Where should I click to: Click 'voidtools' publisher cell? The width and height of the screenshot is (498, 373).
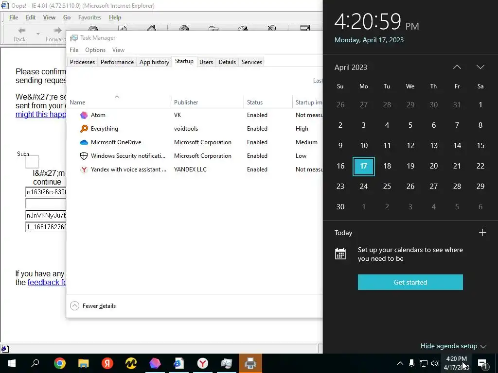tap(186, 129)
